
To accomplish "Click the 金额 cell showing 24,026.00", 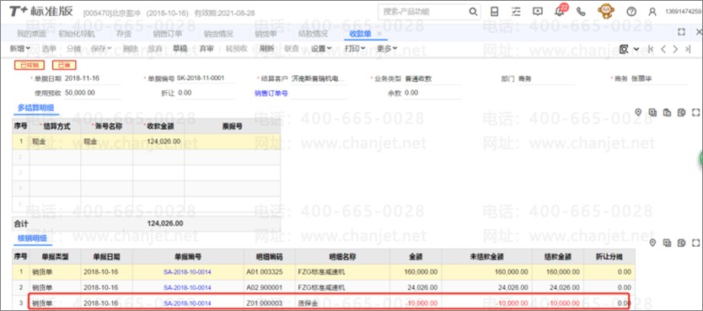I will click(x=416, y=287).
